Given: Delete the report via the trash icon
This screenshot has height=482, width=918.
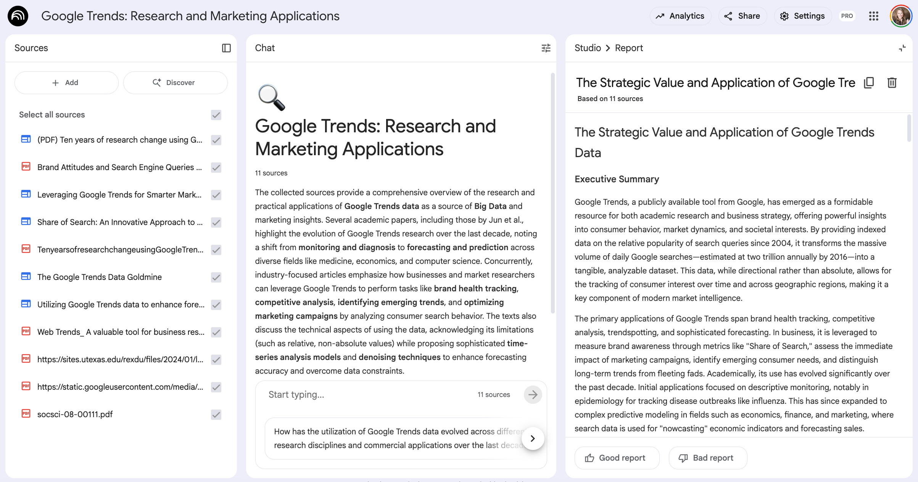Looking at the screenshot, I should (x=892, y=83).
